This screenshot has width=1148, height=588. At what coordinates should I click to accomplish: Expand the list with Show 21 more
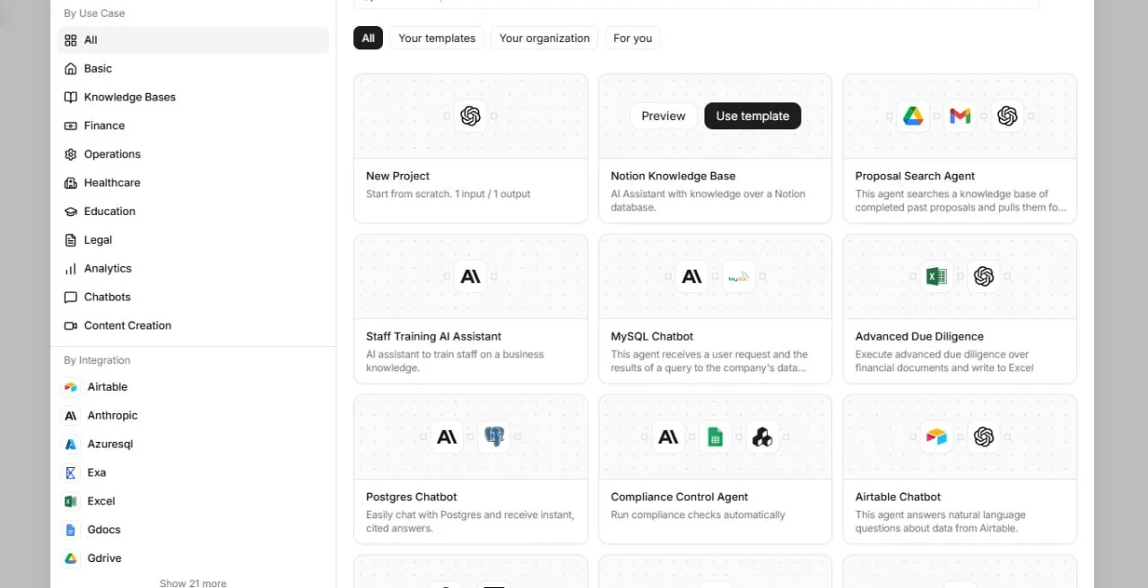[x=193, y=583]
